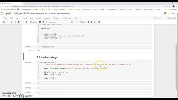Screen dimensions: 178x100
Task: Open the command palette keyboard icon
Action: 72,22
